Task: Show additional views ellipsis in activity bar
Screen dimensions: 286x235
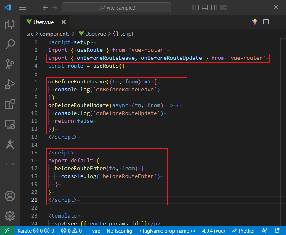Action: click(x=10, y=164)
